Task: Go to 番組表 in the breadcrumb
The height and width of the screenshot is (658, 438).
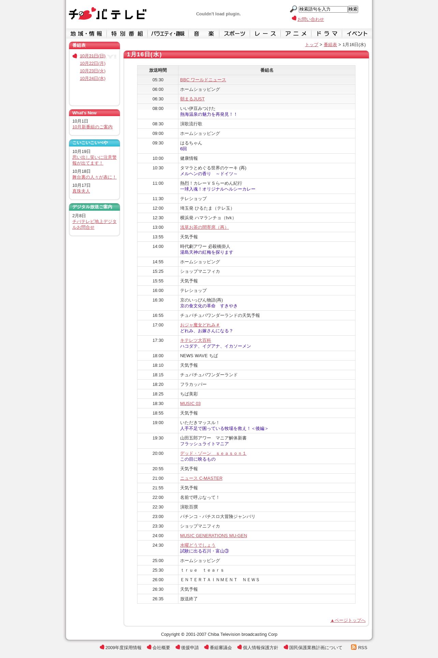Action: 330,45
